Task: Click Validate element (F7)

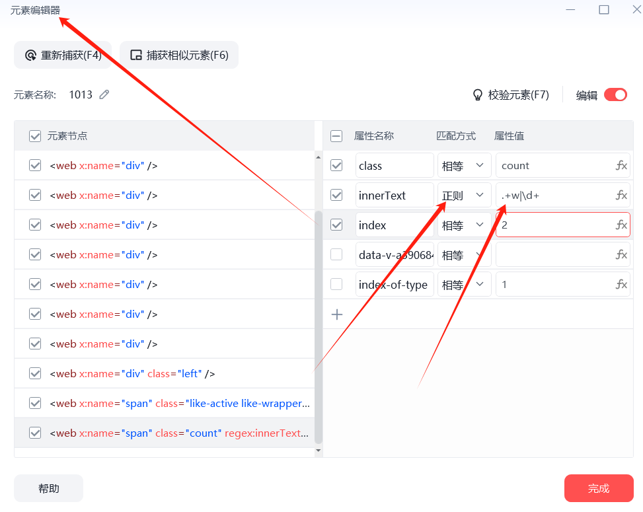Action: coord(511,95)
